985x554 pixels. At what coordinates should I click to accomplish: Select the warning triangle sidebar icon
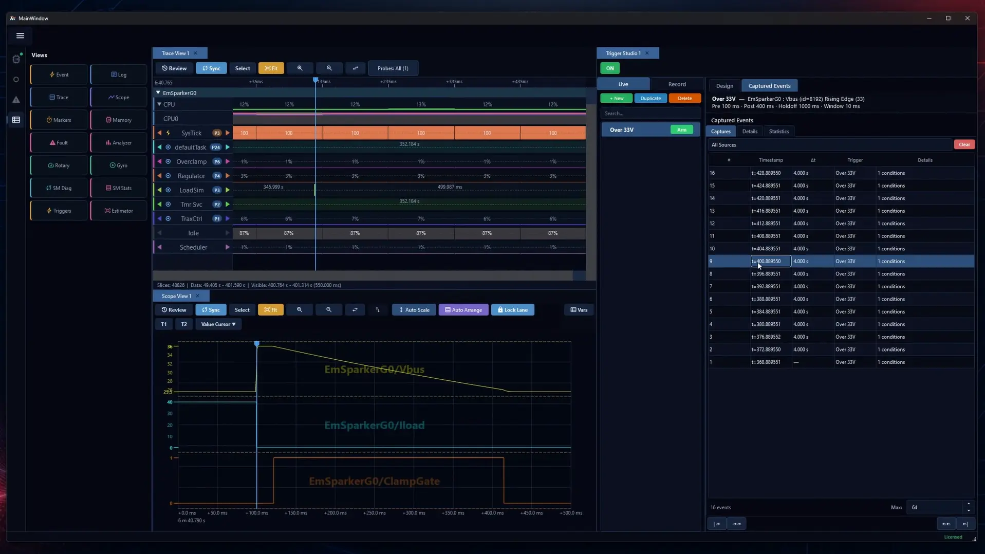click(16, 100)
